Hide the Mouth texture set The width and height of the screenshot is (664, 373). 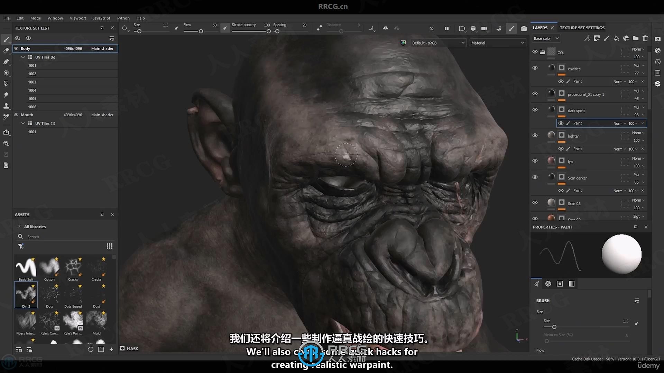[x=16, y=115]
